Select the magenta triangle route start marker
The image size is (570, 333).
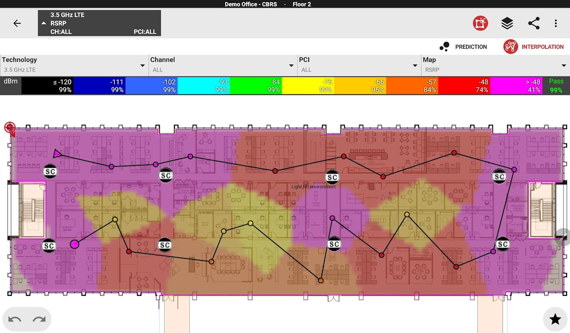click(x=57, y=154)
